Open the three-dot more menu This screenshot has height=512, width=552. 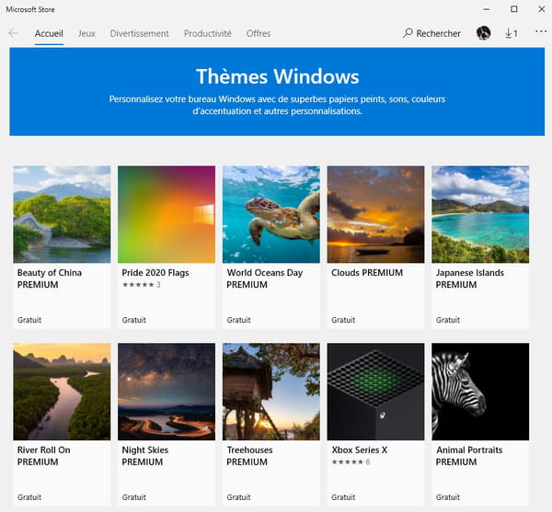click(x=541, y=31)
